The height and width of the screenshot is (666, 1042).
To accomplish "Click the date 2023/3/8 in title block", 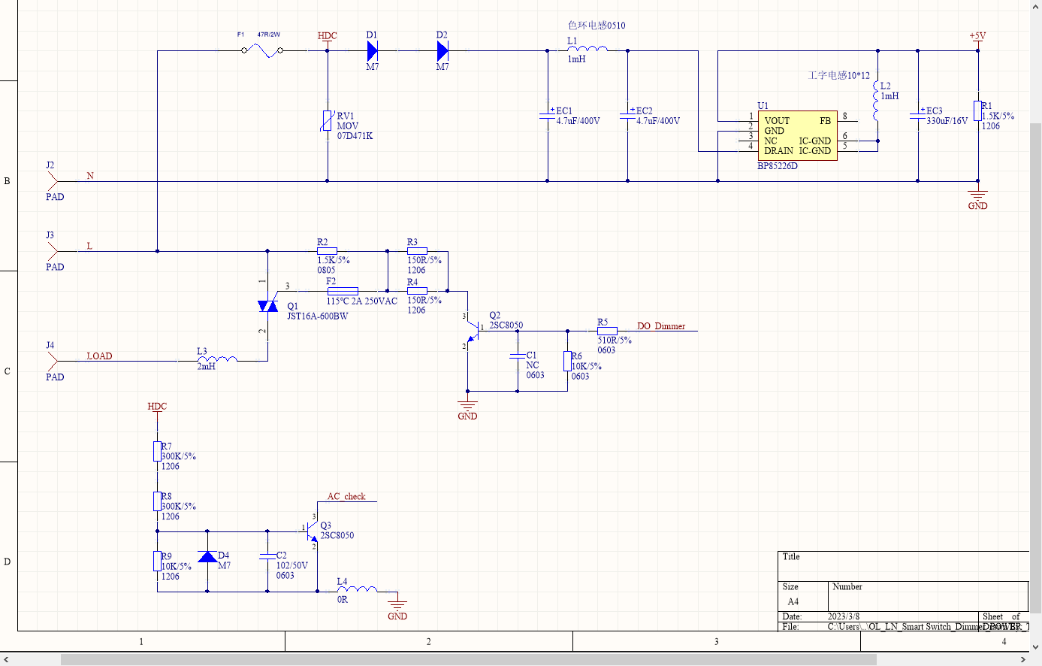I will pyautogui.click(x=844, y=616).
